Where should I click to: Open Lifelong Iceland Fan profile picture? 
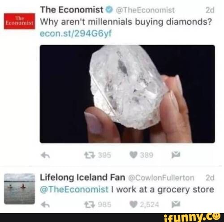tap(19, 189)
